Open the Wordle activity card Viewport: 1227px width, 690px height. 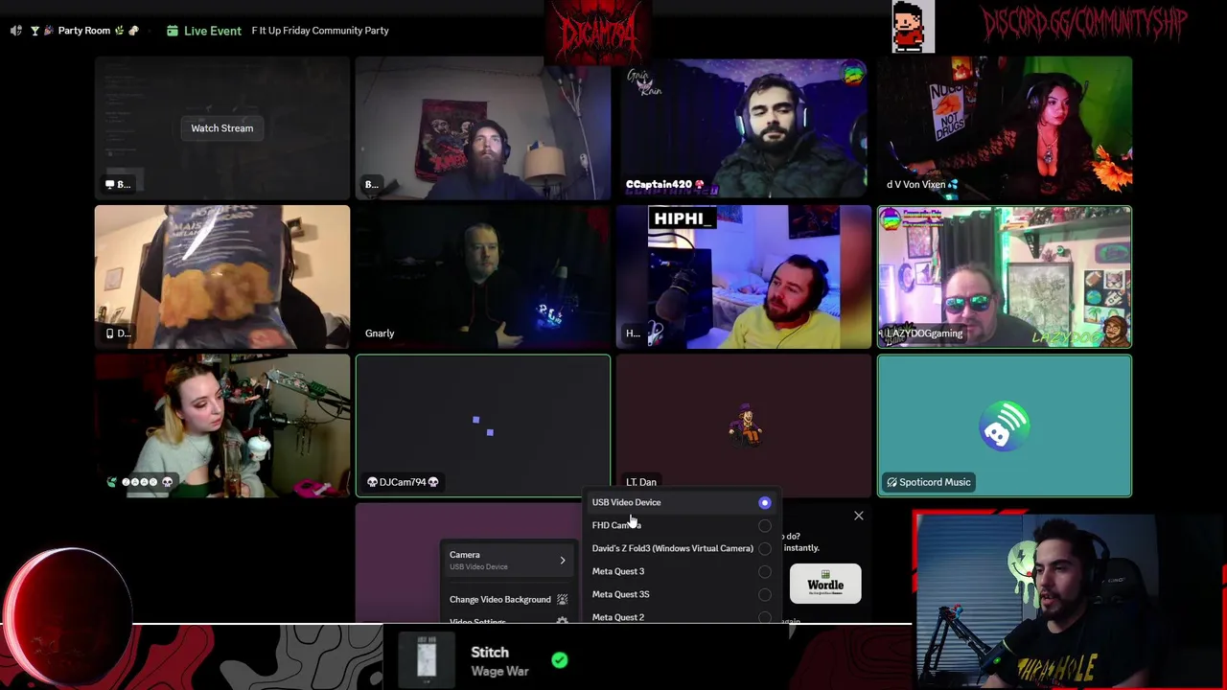tap(825, 584)
